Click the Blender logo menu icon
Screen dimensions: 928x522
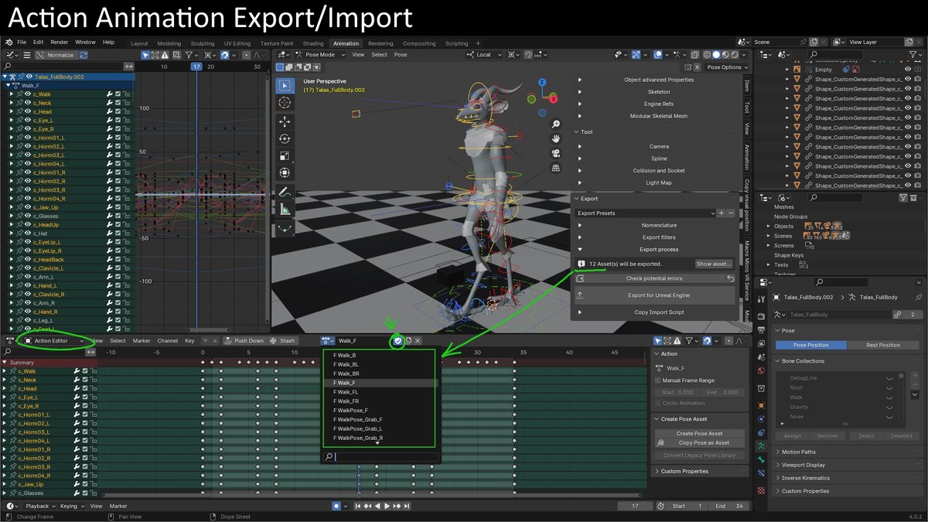click(9, 42)
